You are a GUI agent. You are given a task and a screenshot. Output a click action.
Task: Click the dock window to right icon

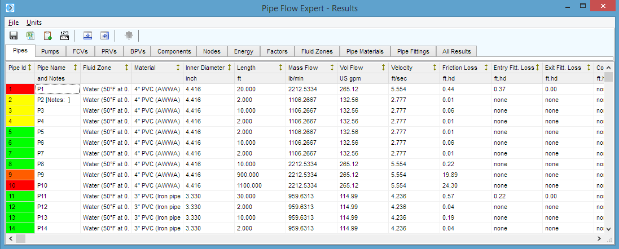[104, 35]
